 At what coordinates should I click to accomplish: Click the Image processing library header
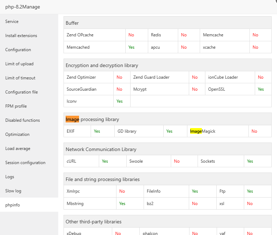(92, 119)
